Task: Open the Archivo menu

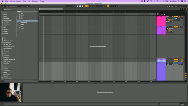Action: pos(12,1)
